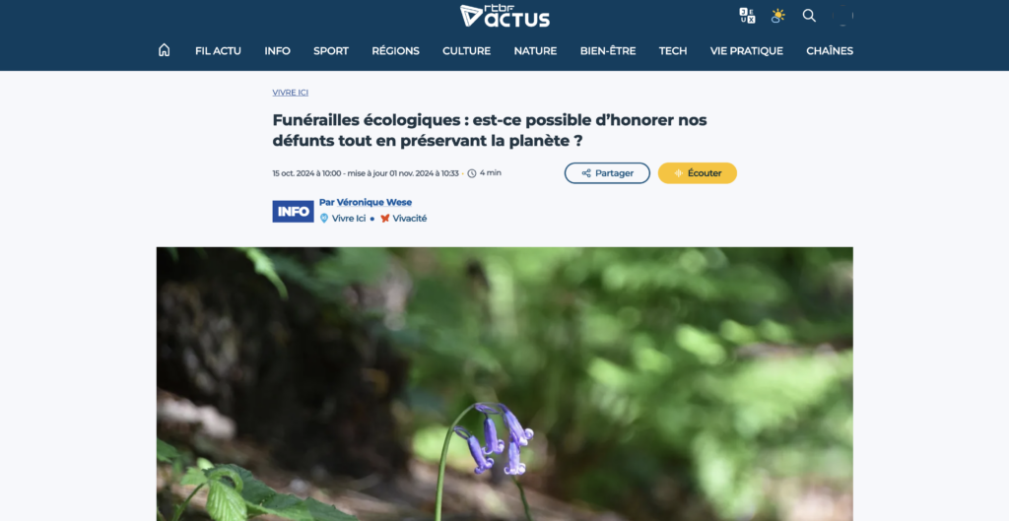
Task: Open the search magnifier icon
Action: [x=809, y=16]
